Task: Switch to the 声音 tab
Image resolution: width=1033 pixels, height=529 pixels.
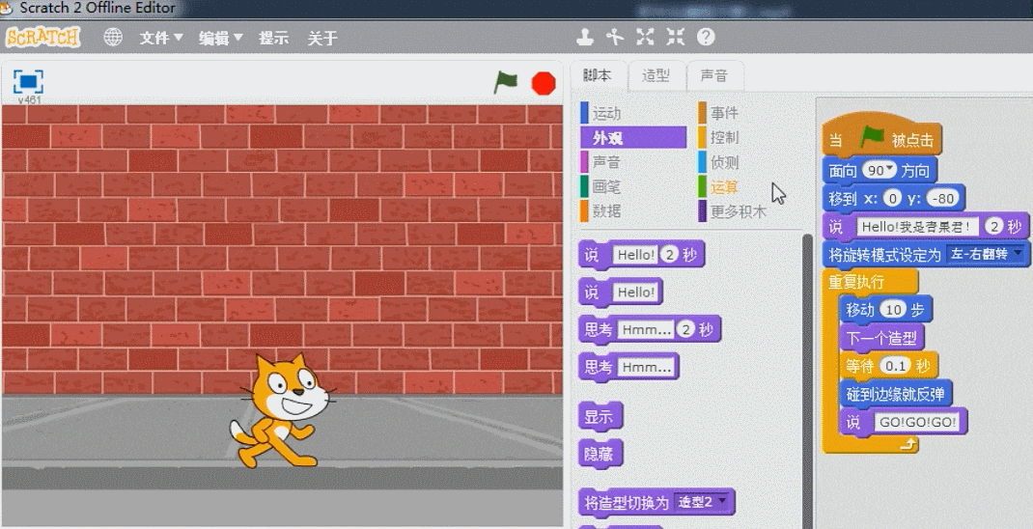Action: pos(714,75)
